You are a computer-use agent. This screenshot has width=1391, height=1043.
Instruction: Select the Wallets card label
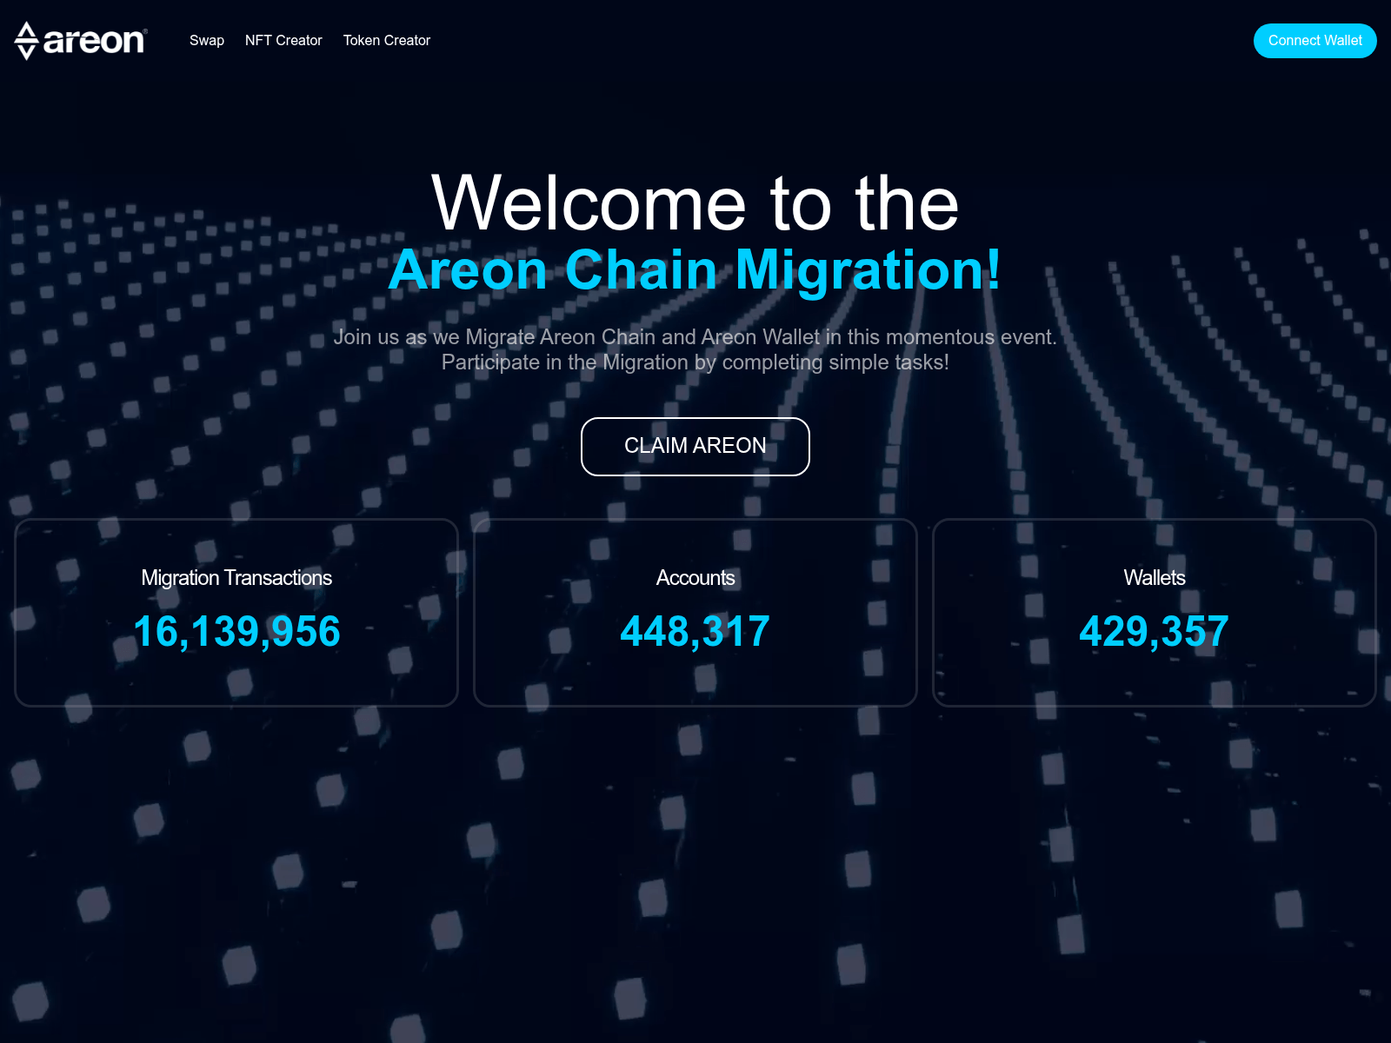tap(1155, 578)
